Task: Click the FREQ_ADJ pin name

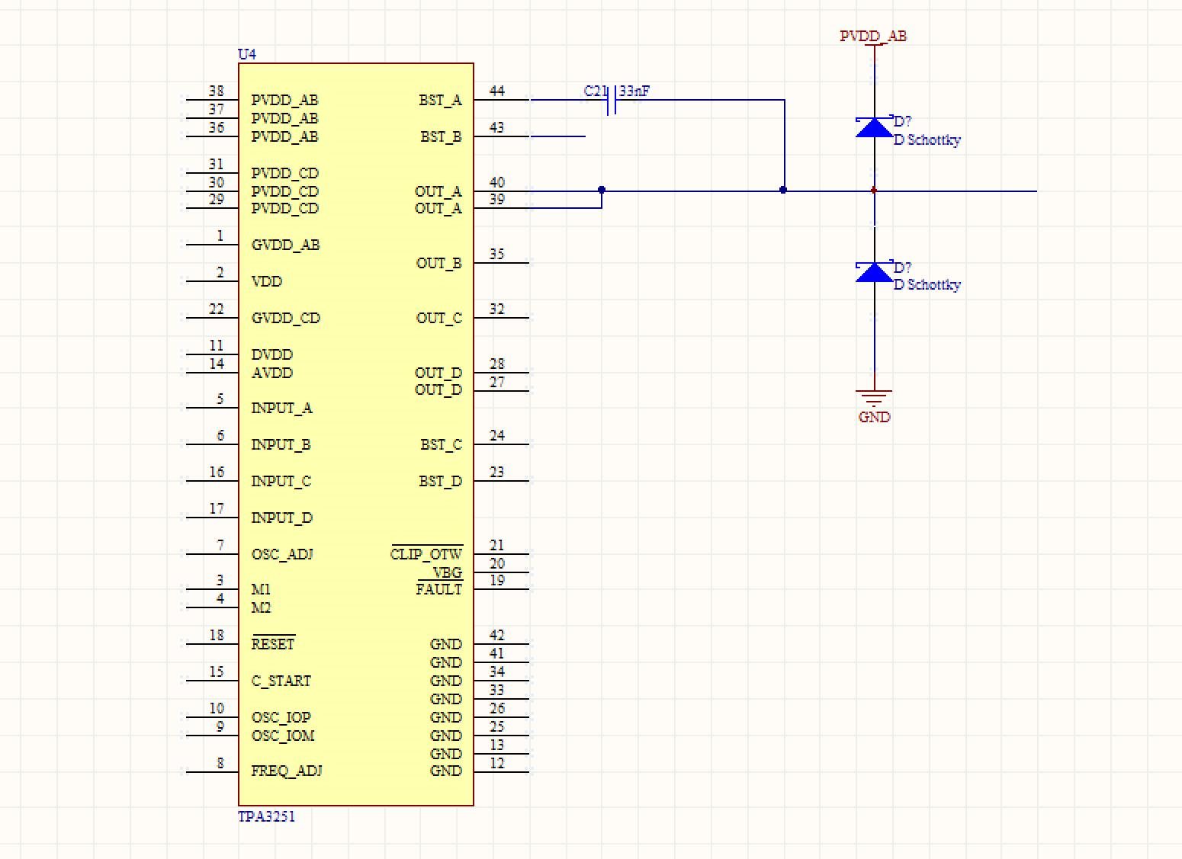Action: [x=286, y=771]
